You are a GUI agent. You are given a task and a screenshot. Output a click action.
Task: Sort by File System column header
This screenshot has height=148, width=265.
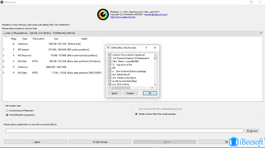pyautogui.click(x=38, y=39)
